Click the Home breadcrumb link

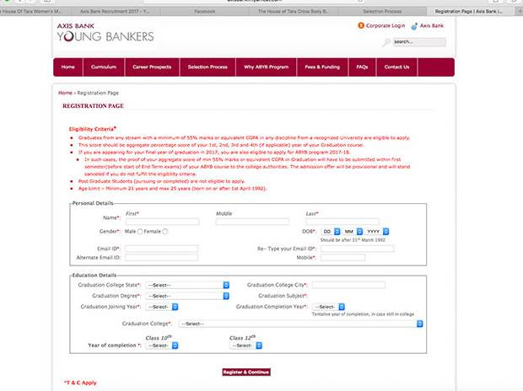coord(66,93)
